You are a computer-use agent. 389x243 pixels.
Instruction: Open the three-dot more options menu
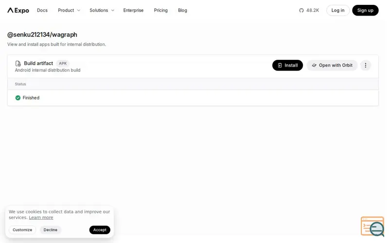tap(366, 65)
